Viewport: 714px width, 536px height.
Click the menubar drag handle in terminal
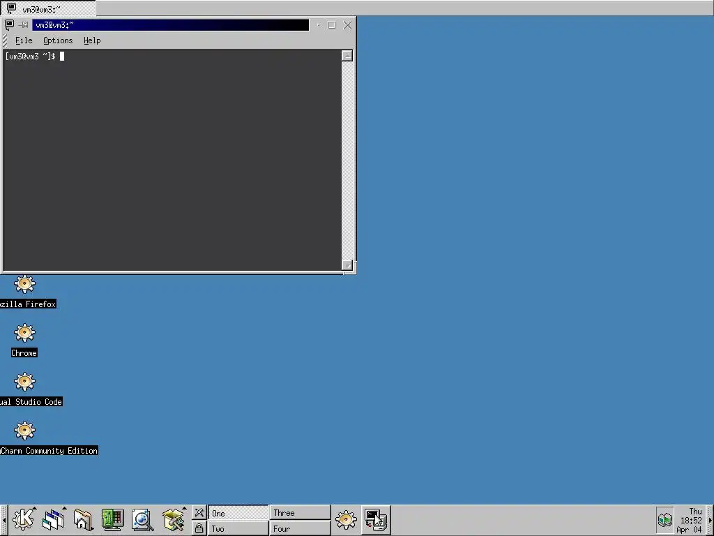click(x=5, y=40)
